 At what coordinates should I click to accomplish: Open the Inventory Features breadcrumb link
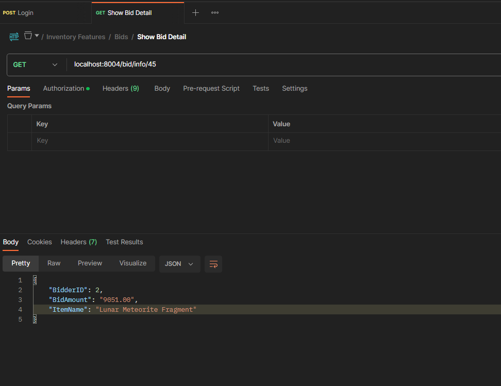click(x=76, y=37)
